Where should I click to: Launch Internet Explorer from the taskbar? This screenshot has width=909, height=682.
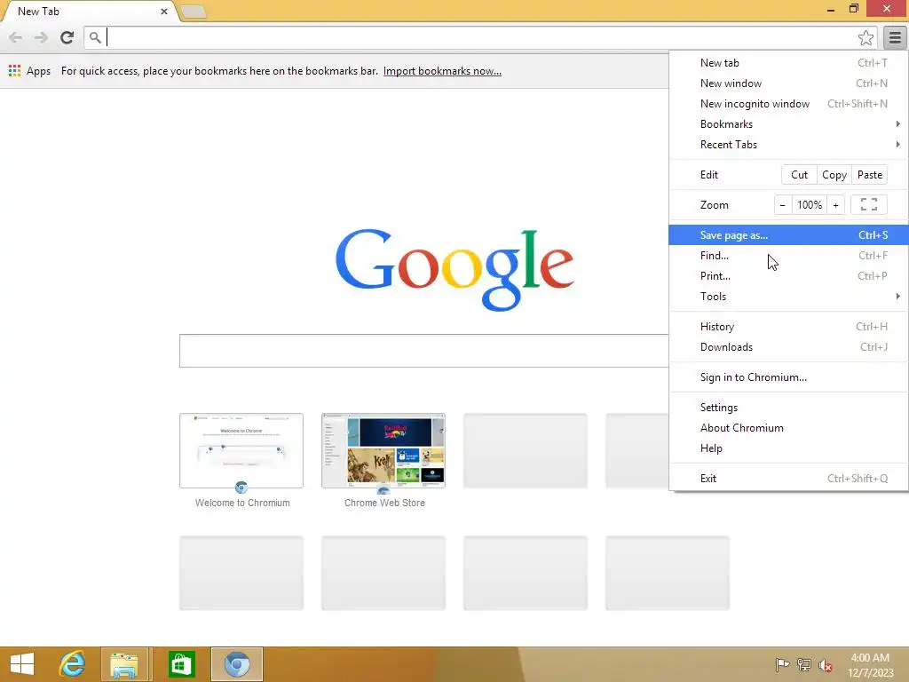73,664
